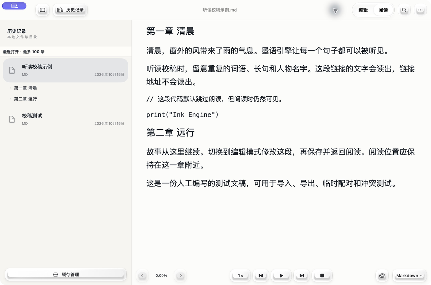The image size is (431, 285).
Task: Click the 0.00% reading progress value
Action: click(x=161, y=276)
